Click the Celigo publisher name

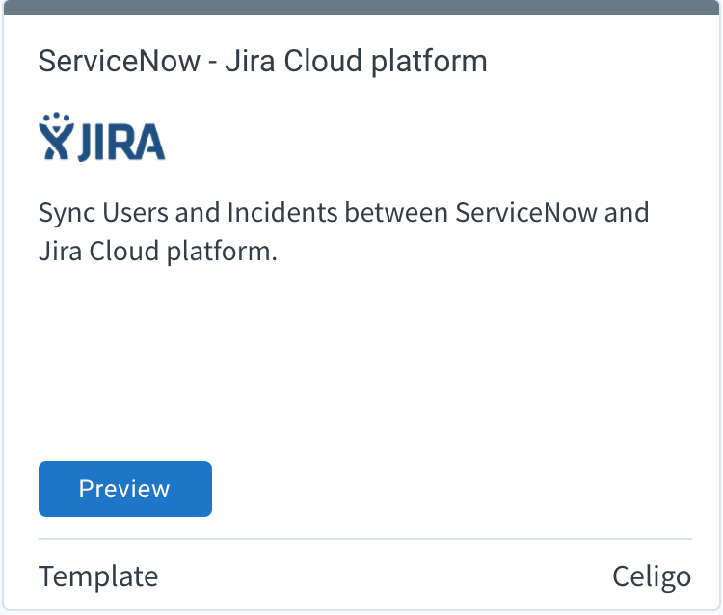652,577
